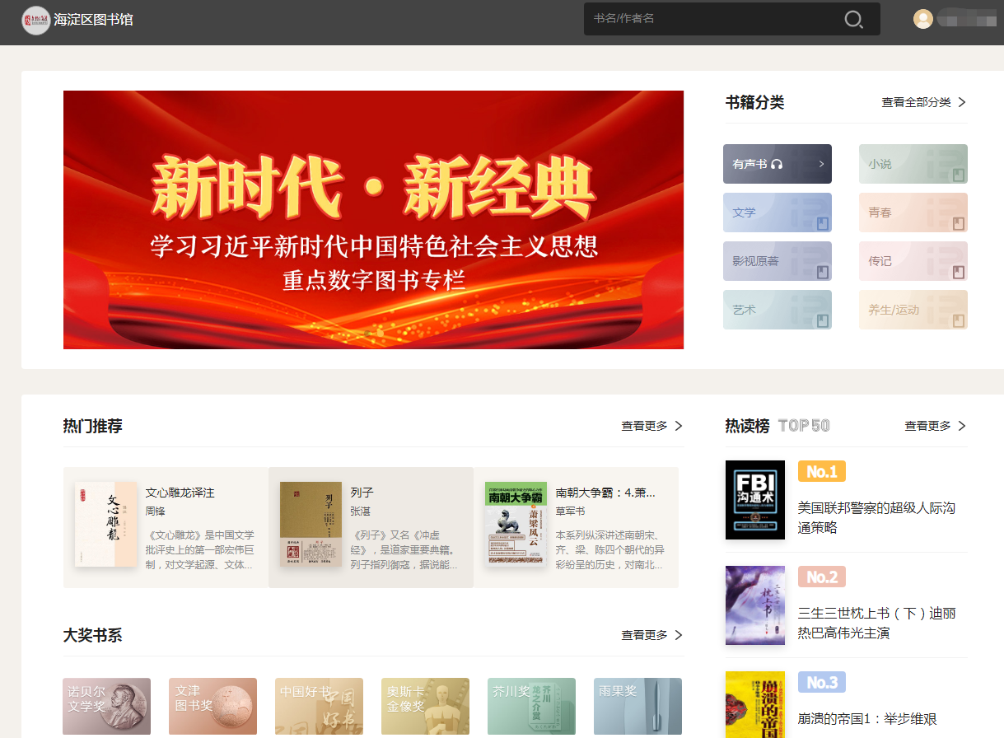Image resolution: width=1004 pixels, height=738 pixels.
Task: Open the 文心雕龙译注 book title
Action: click(180, 493)
